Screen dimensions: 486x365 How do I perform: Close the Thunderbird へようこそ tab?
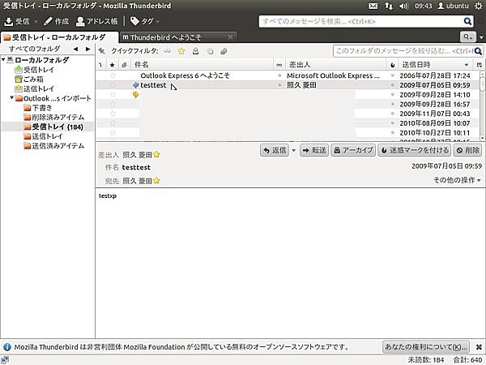coord(230,37)
